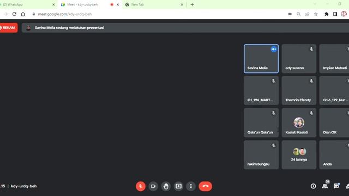The height and width of the screenshot is (196, 349).
Task: Click the meeting code kdy-urdq-beh text
Action: tap(24, 186)
